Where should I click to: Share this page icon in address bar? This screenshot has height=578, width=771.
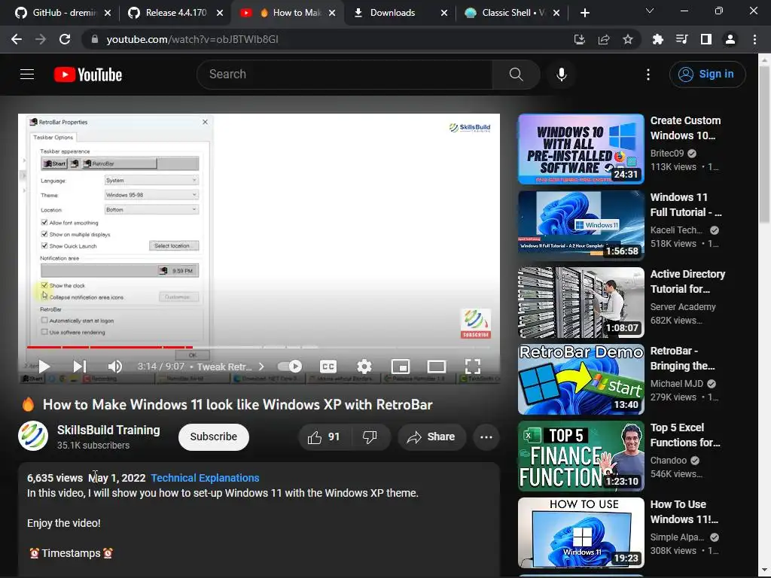(x=604, y=39)
